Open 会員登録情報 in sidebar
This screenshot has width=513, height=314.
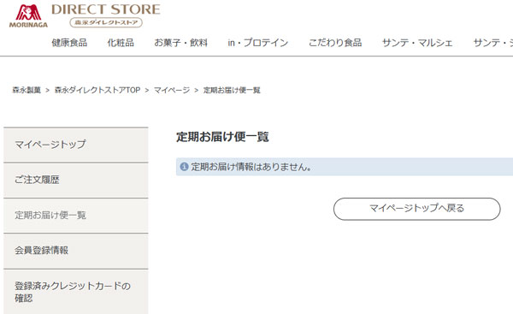pyautogui.click(x=76, y=251)
